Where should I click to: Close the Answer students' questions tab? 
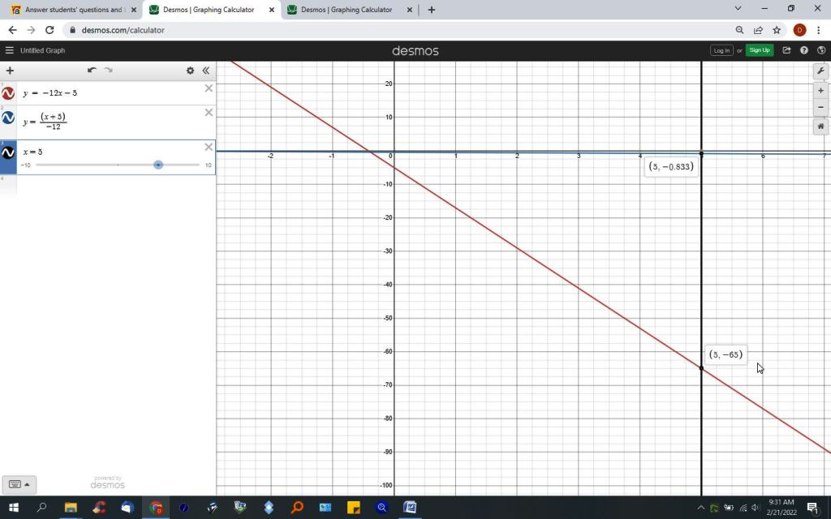coord(134,10)
